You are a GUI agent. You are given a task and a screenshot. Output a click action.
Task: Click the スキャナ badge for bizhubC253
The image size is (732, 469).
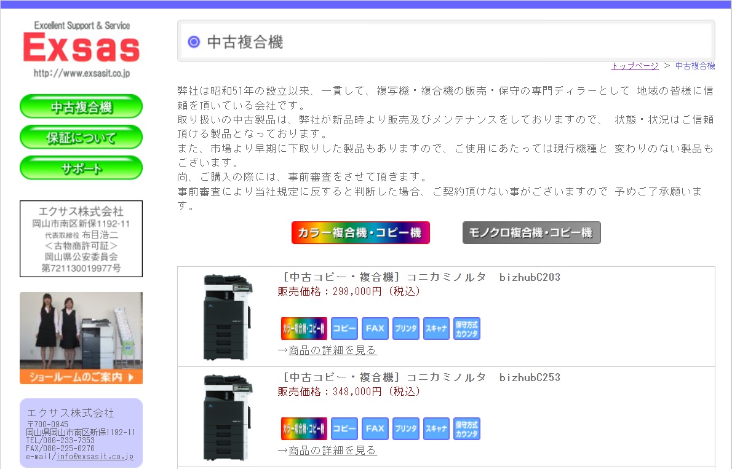click(437, 429)
